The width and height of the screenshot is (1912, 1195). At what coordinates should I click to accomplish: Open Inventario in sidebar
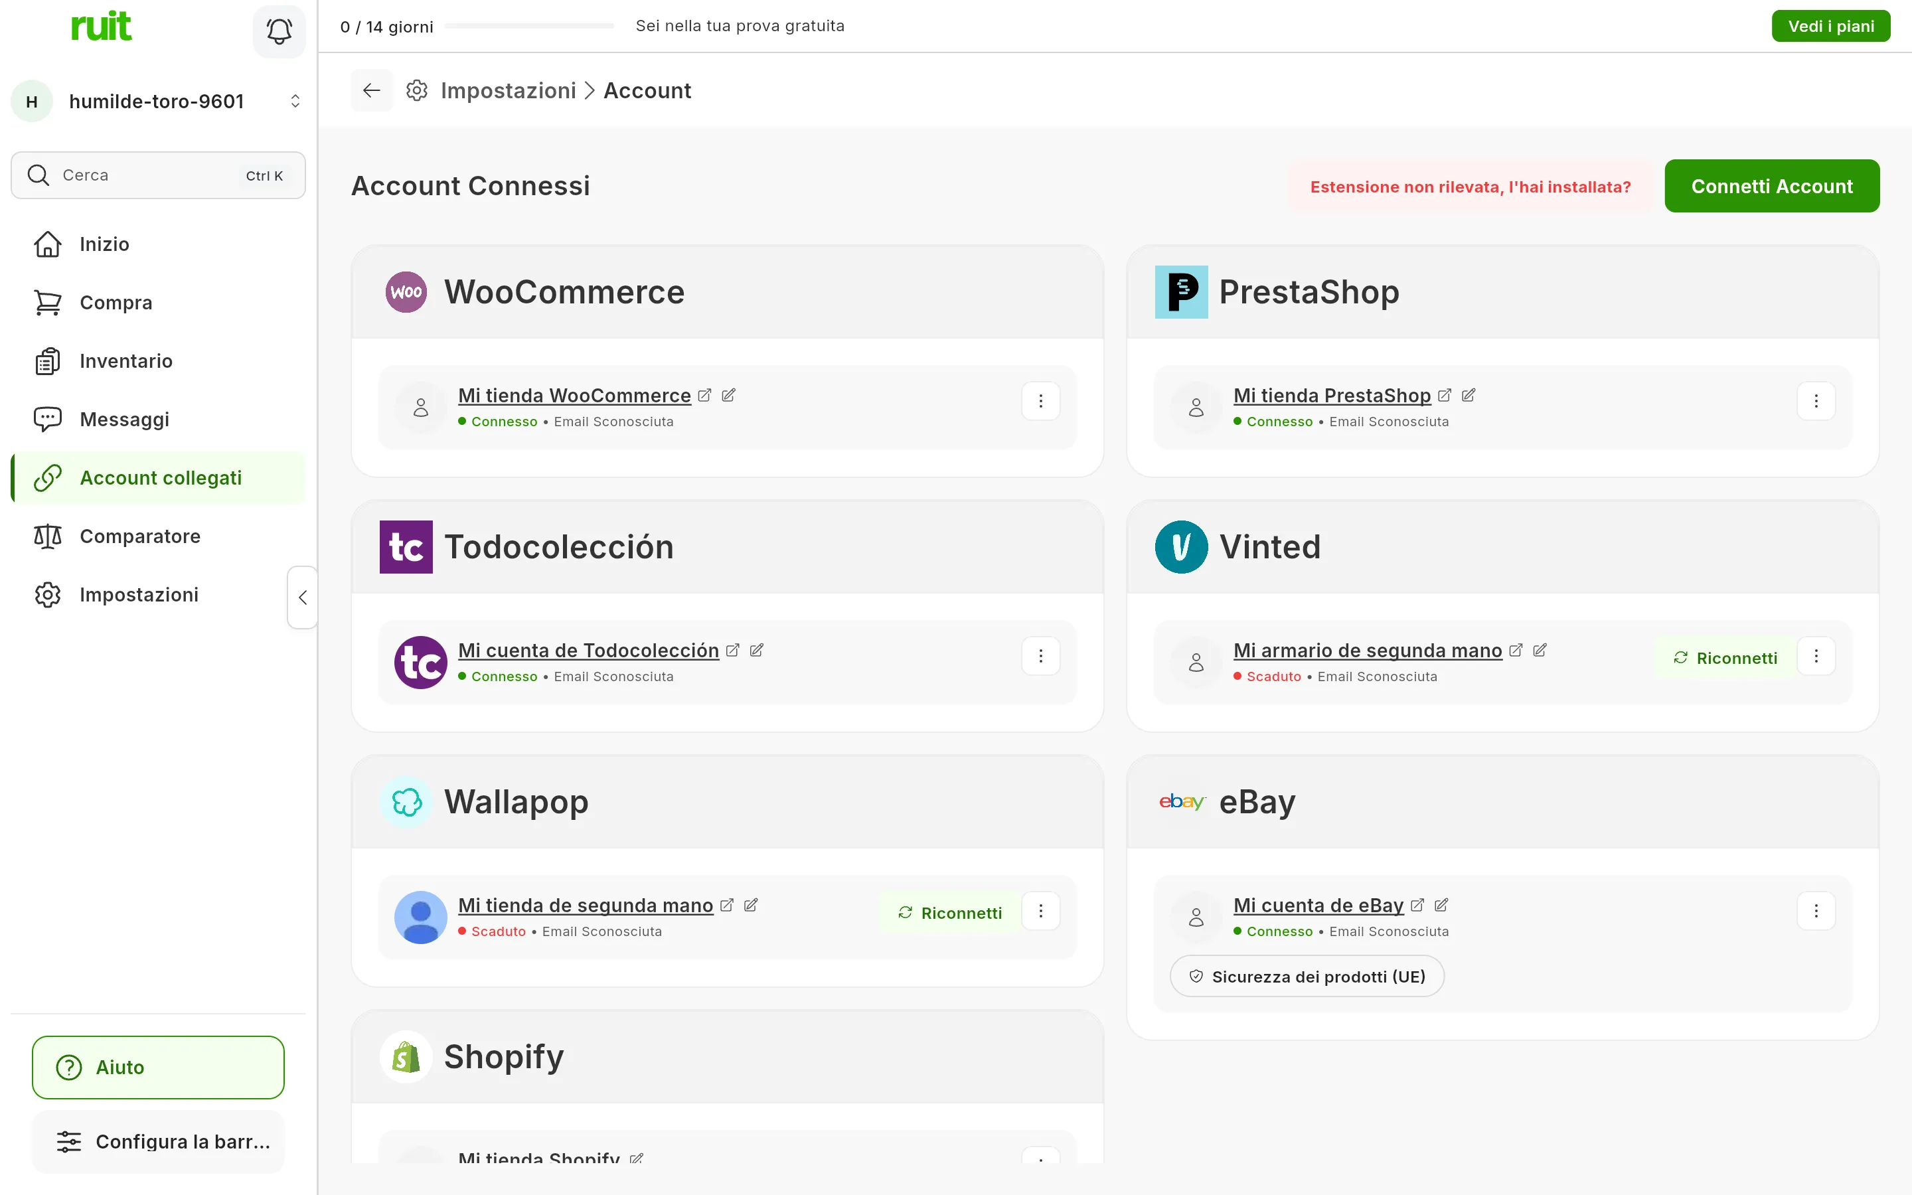click(x=158, y=361)
